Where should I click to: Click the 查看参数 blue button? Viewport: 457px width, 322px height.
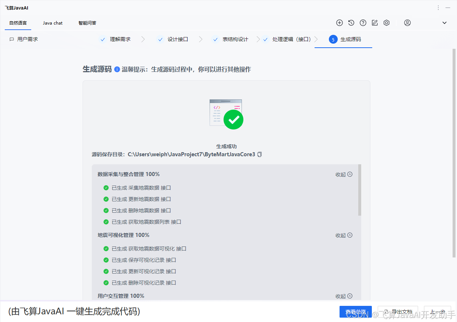tap(356, 312)
